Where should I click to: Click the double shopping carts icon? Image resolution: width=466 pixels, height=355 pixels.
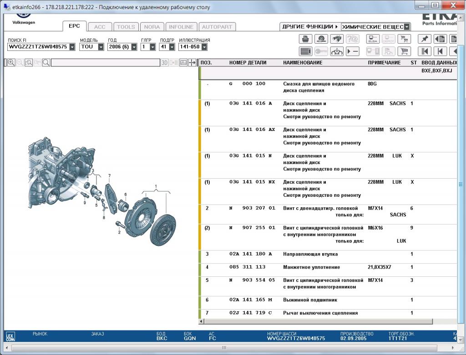click(x=404, y=39)
